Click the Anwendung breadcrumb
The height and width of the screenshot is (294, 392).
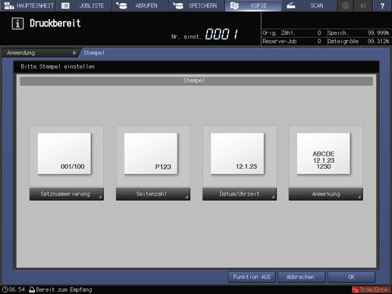tap(40, 53)
